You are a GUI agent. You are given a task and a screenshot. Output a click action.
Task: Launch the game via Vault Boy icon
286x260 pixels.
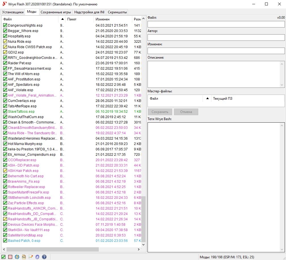tap(17, 257)
